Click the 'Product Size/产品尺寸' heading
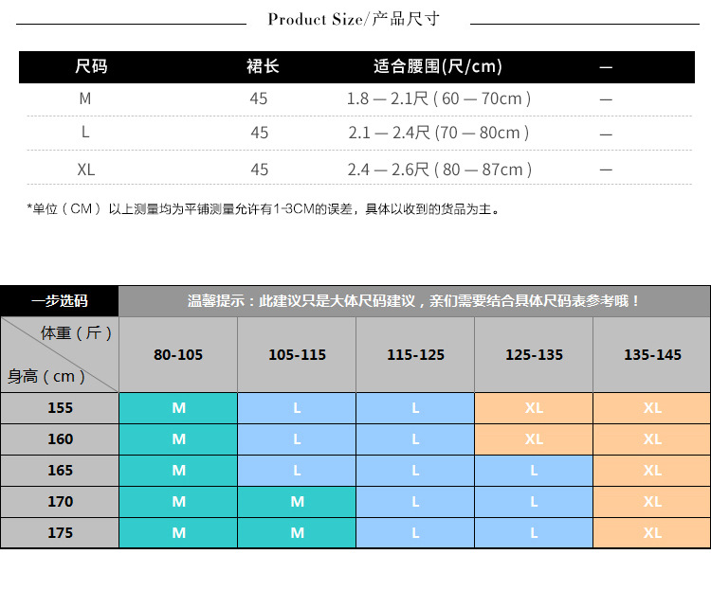The height and width of the screenshot is (608, 711). click(x=354, y=20)
